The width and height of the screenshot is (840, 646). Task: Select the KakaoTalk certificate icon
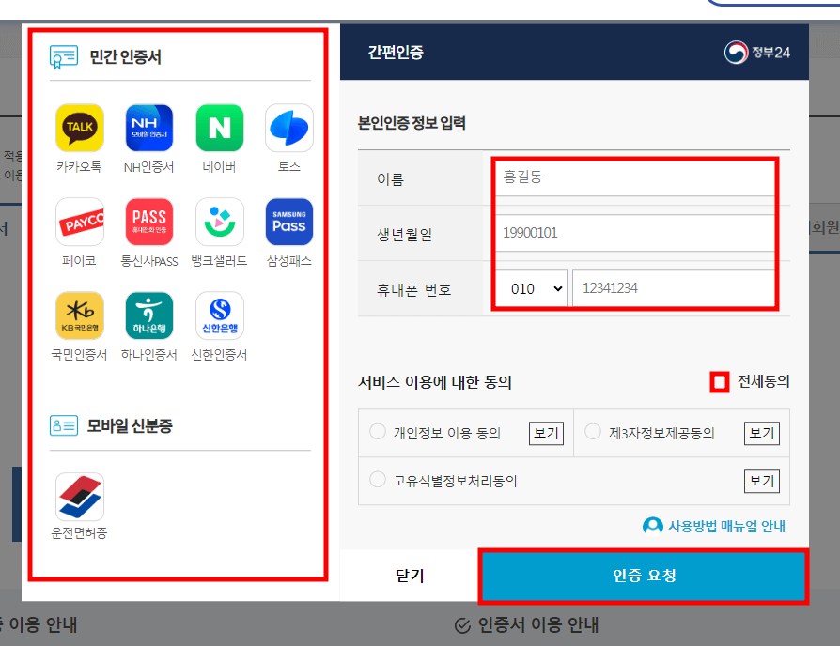tap(79, 126)
